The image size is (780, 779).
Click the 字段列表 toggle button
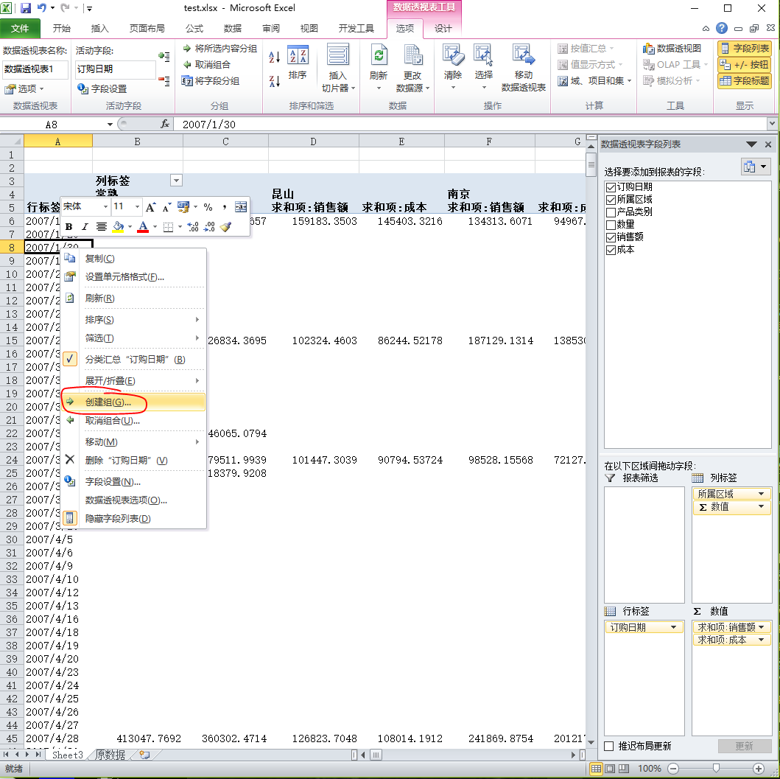tap(744, 49)
